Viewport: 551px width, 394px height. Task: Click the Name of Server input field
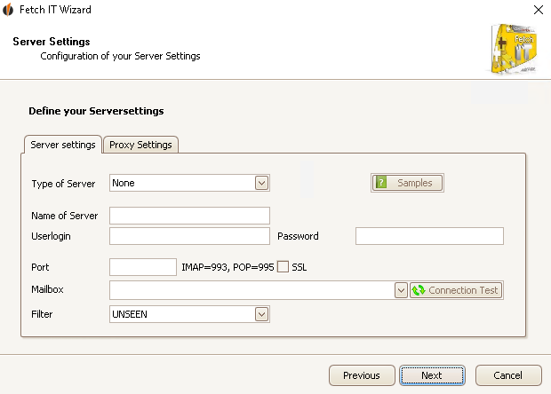pyautogui.click(x=189, y=216)
